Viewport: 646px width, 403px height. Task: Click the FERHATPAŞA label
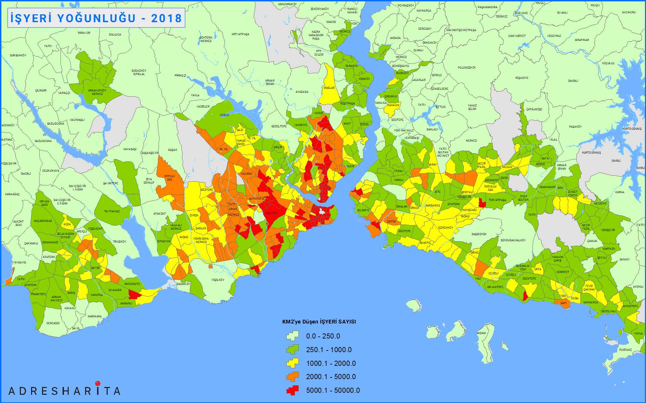(x=497, y=200)
